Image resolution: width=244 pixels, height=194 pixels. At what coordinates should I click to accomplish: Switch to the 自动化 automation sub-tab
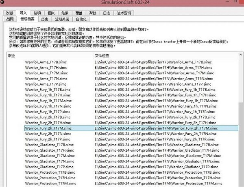81,19
